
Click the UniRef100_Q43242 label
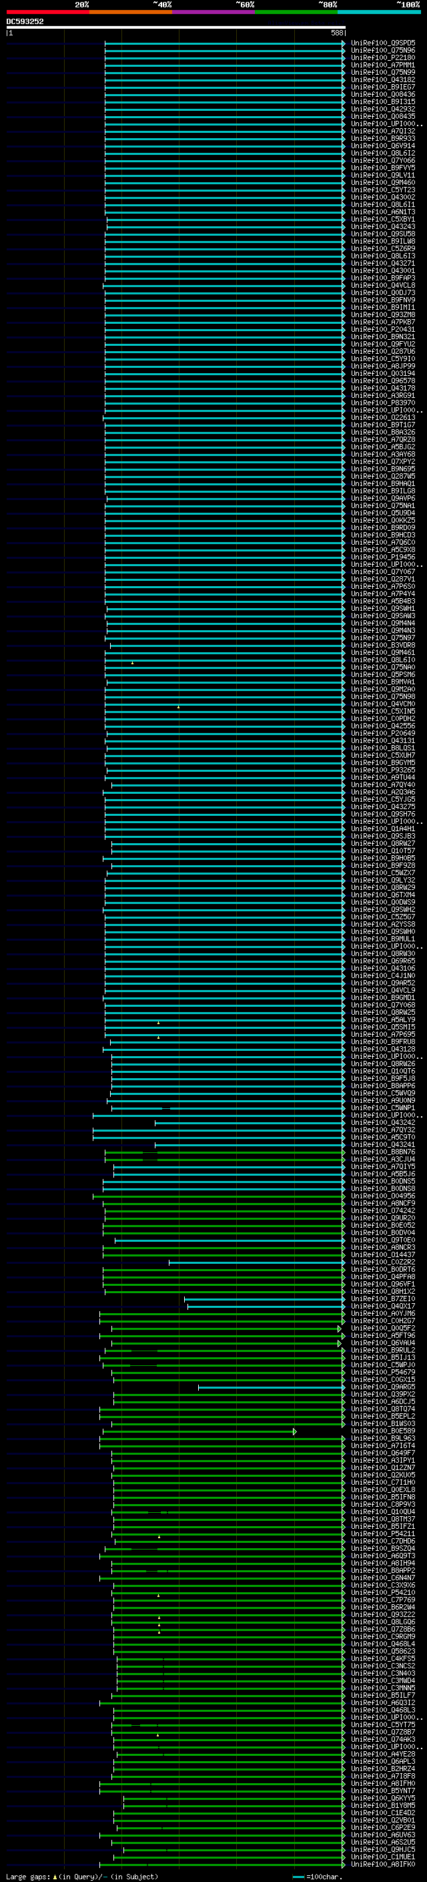pos(383,1123)
